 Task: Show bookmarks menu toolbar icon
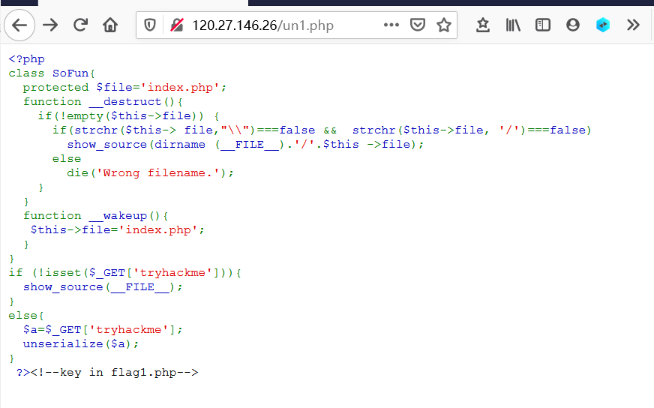tap(483, 25)
